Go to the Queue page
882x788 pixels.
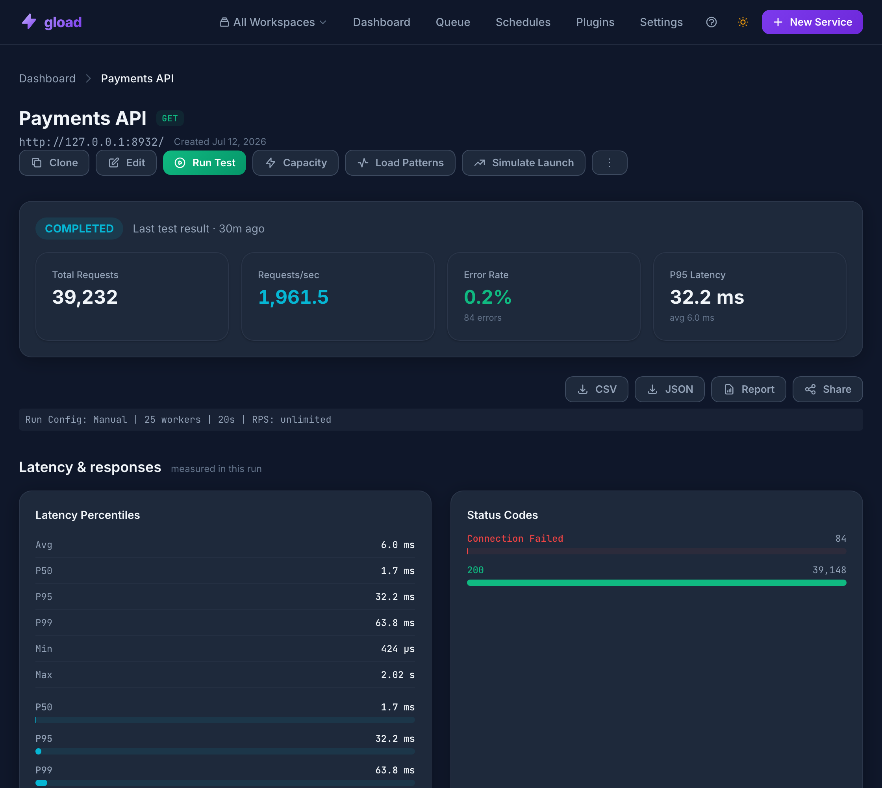(x=453, y=22)
